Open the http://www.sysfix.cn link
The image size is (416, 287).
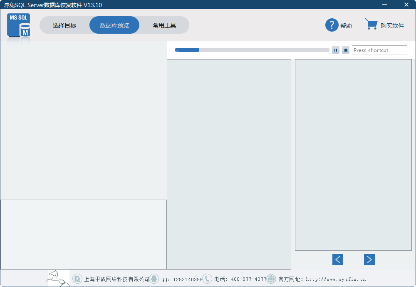pos(336,280)
